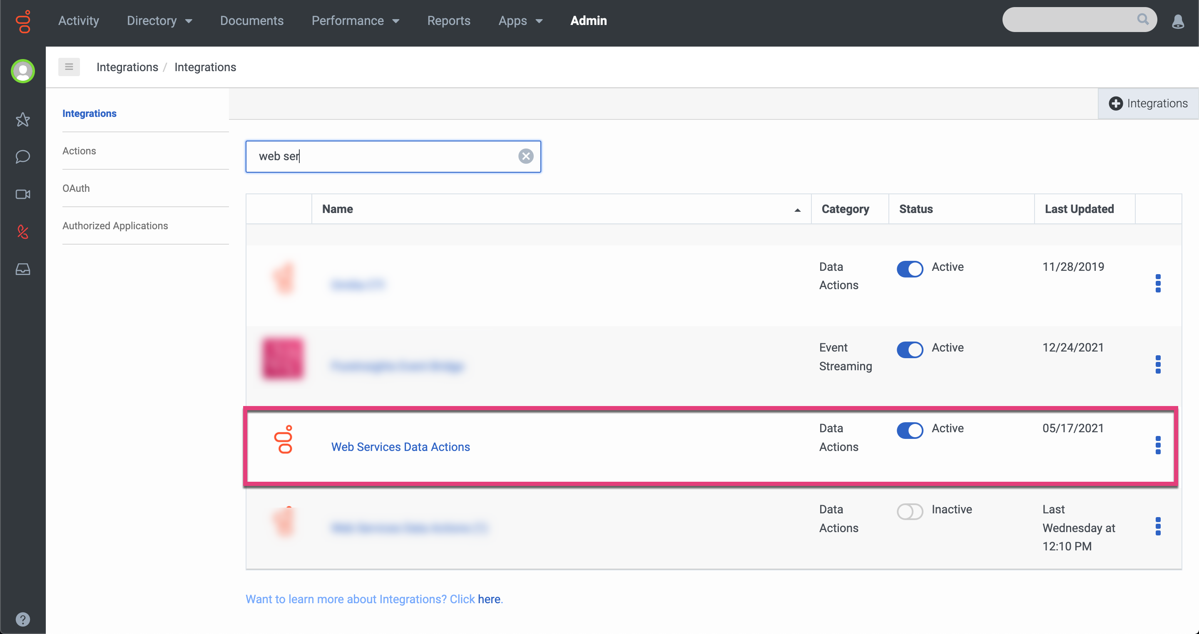The height and width of the screenshot is (634, 1199).
Task: Open Web Services Data Actions link
Action: point(400,446)
